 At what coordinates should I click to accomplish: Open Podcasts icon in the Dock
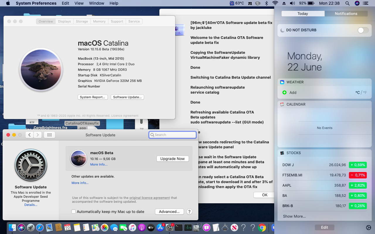point(142,227)
